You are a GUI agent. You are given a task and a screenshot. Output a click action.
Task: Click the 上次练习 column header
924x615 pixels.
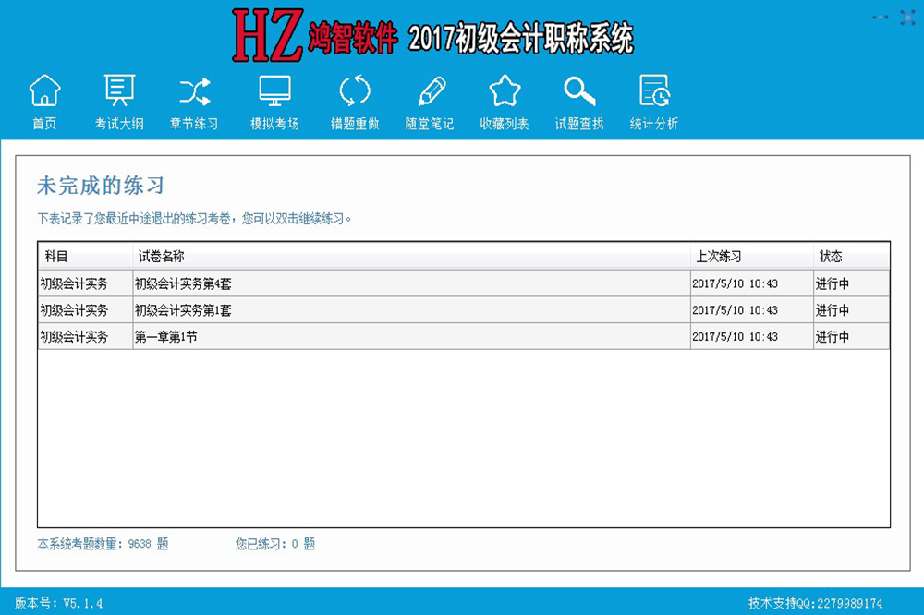pyautogui.click(x=718, y=257)
